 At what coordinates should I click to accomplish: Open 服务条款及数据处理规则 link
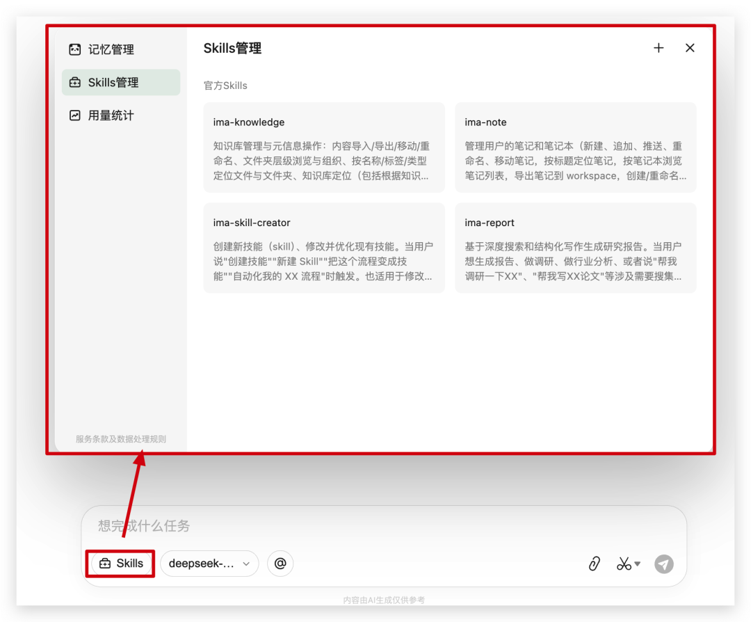[121, 439]
